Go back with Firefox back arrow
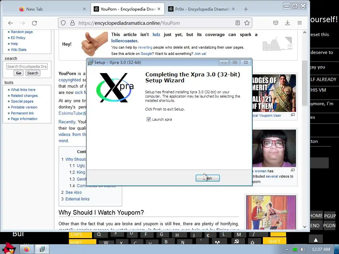 [11, 23]
